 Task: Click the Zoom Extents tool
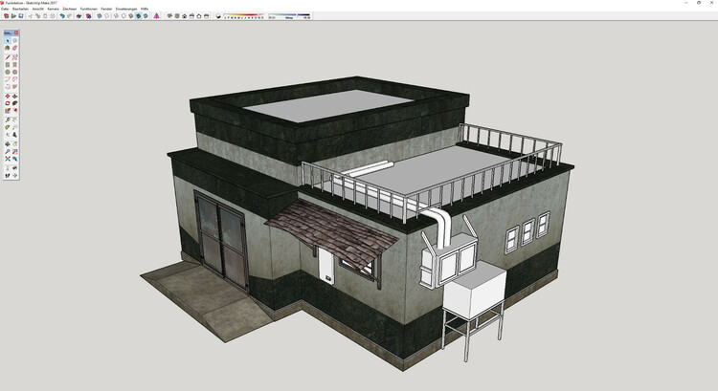point(8,159)
